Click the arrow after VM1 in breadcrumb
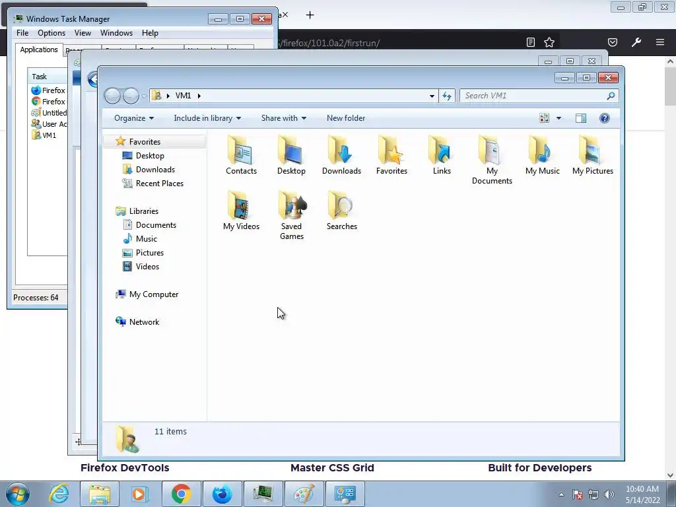The image size is (676, 507). [199, 96]
